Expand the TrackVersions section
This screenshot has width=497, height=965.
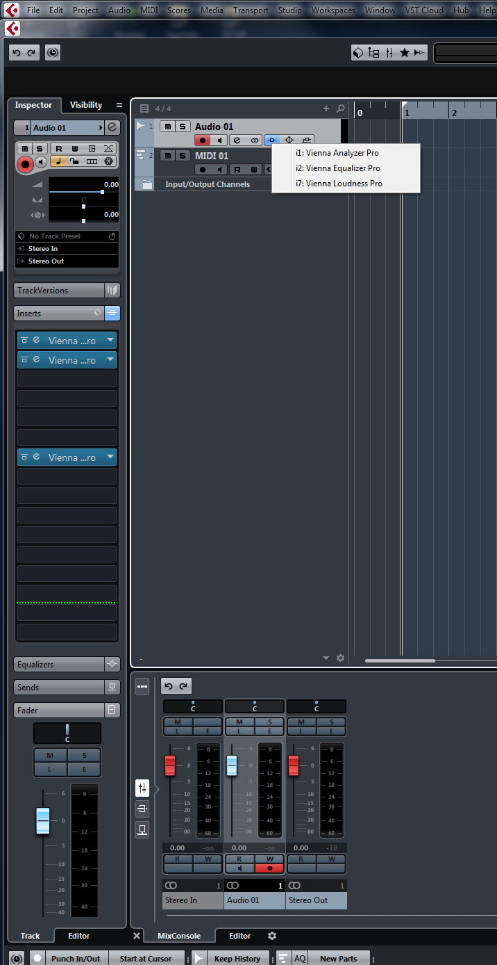[x=59, y=291]
